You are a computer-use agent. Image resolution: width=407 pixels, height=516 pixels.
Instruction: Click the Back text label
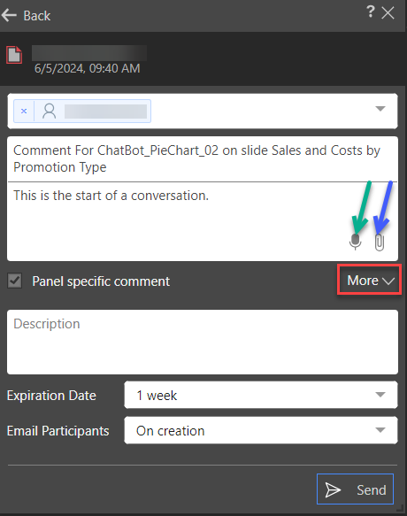(37, 16)
